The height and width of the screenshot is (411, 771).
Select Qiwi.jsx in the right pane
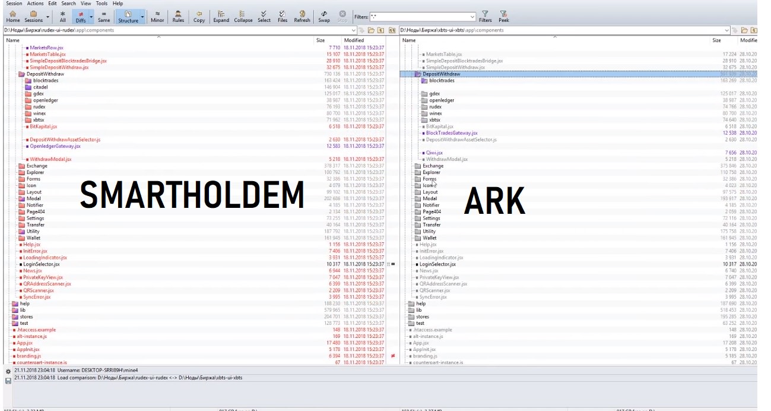(x=434, y=153)
